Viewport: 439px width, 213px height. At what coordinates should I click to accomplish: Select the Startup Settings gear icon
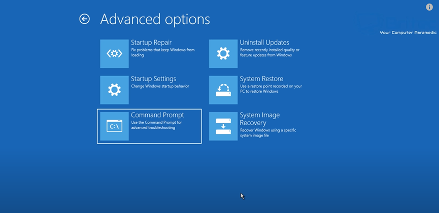tap(115, 90)
